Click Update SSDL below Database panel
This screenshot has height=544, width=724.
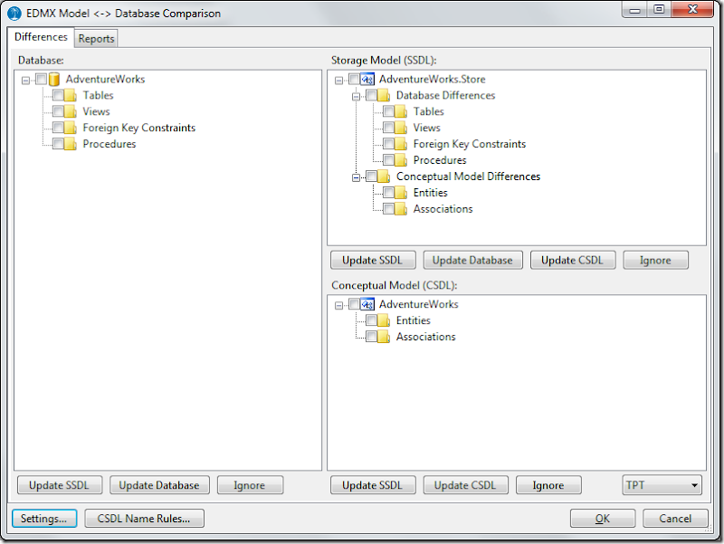tap(59, 485)
